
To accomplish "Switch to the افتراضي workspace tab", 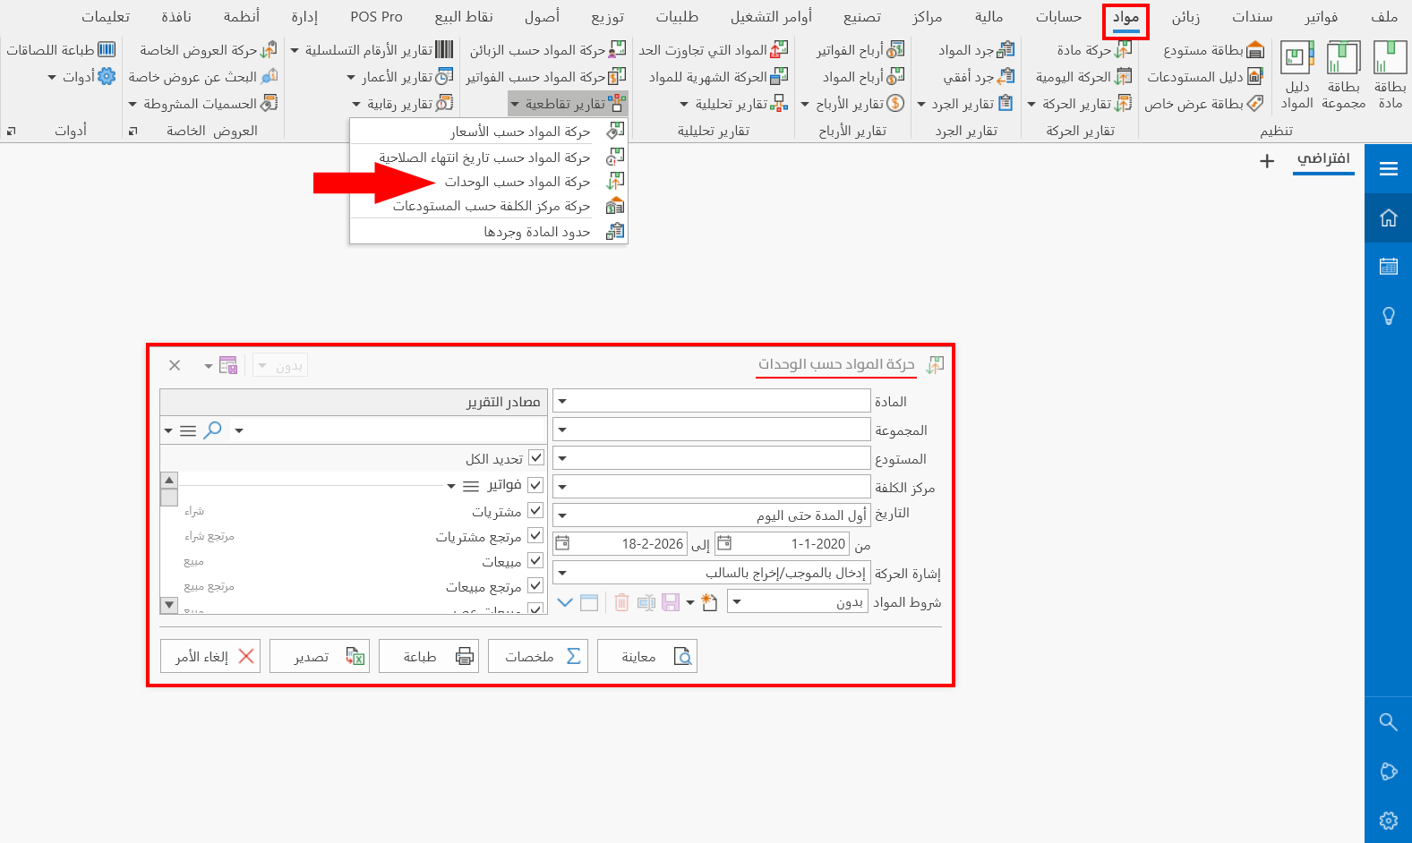I will 1323,159.
